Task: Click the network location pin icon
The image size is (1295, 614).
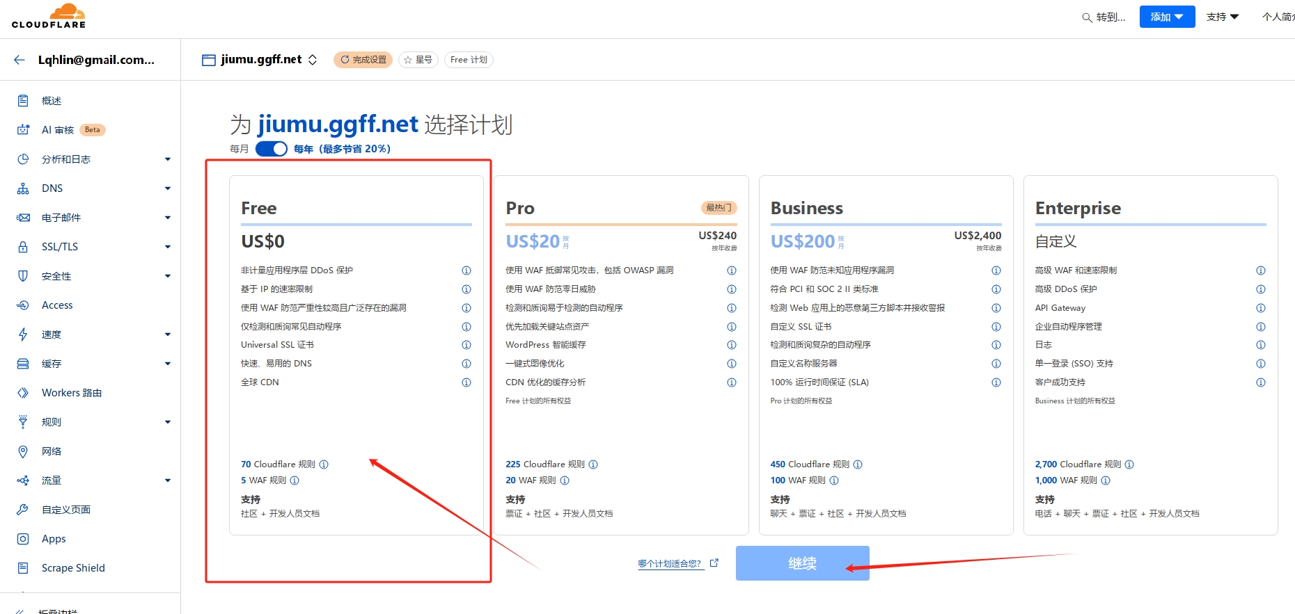Action: point(23,451)
